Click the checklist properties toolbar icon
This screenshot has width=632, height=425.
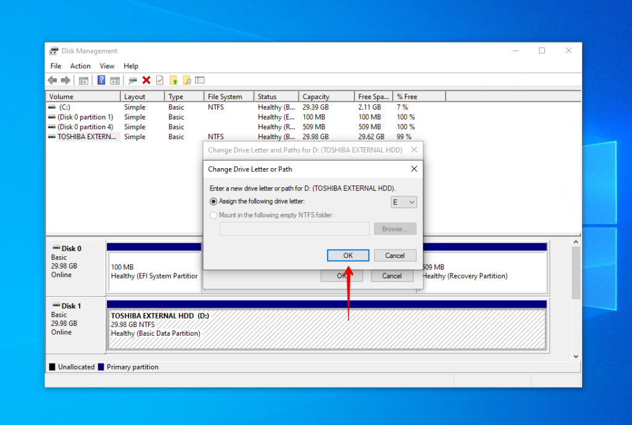[199, 80]
